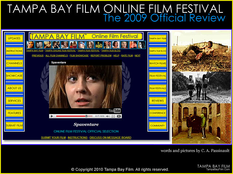Open the SHOWCASE sidebar button

pyautogui.click(x=14, y=76)
